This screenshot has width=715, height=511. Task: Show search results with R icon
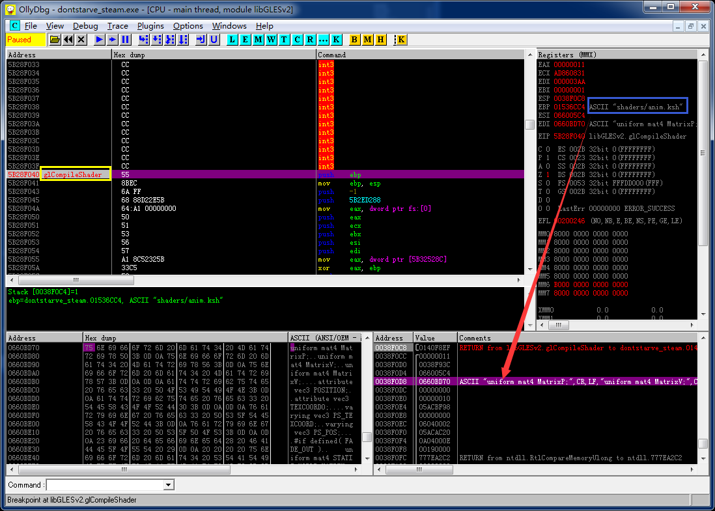[310, 40]
